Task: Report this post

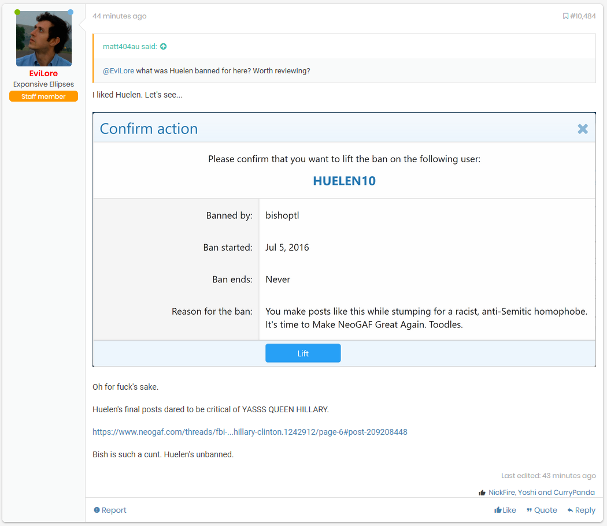Action: pos(110,510)
